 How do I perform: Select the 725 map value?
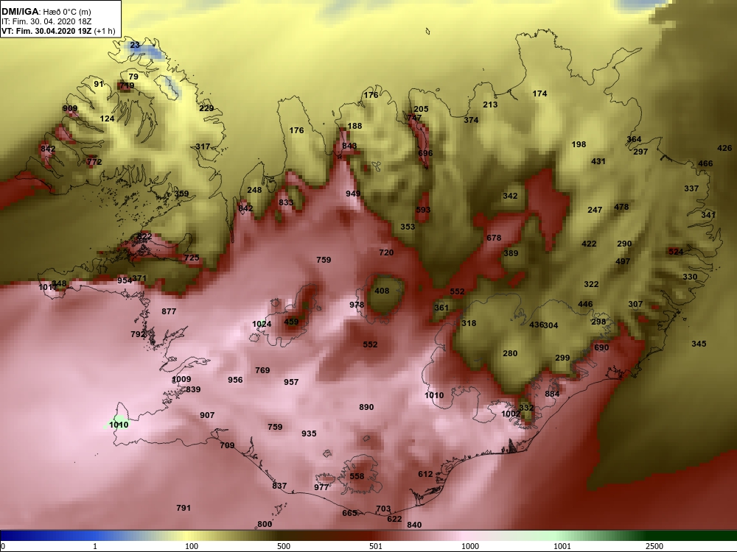point(192,258)
